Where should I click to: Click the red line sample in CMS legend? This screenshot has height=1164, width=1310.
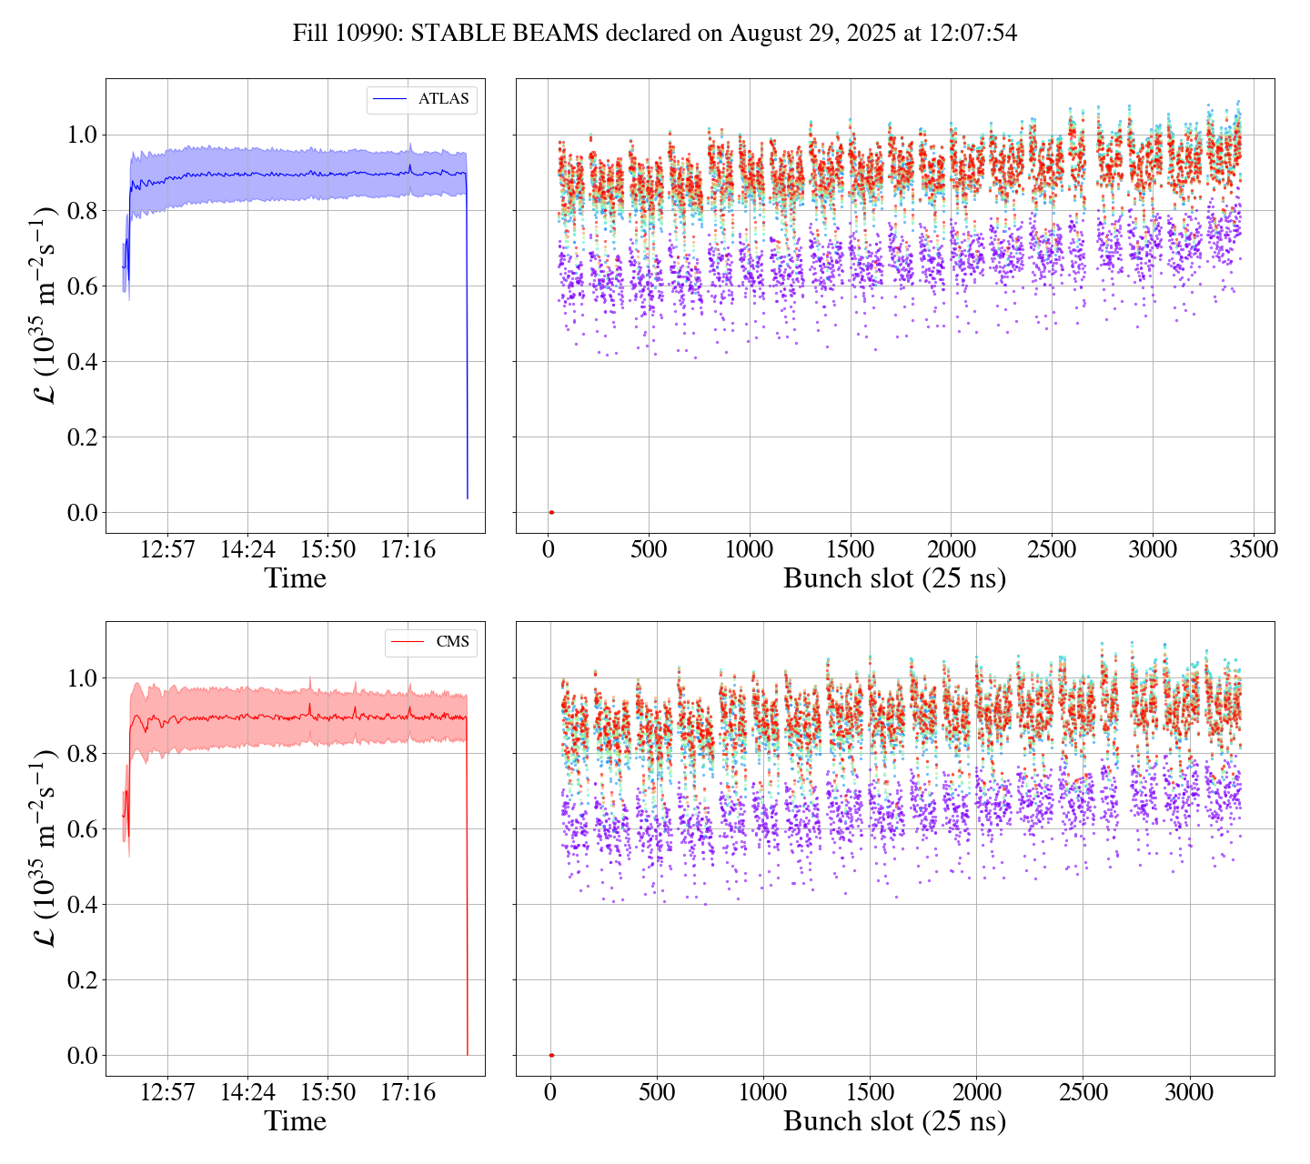[x=407, y=642]
